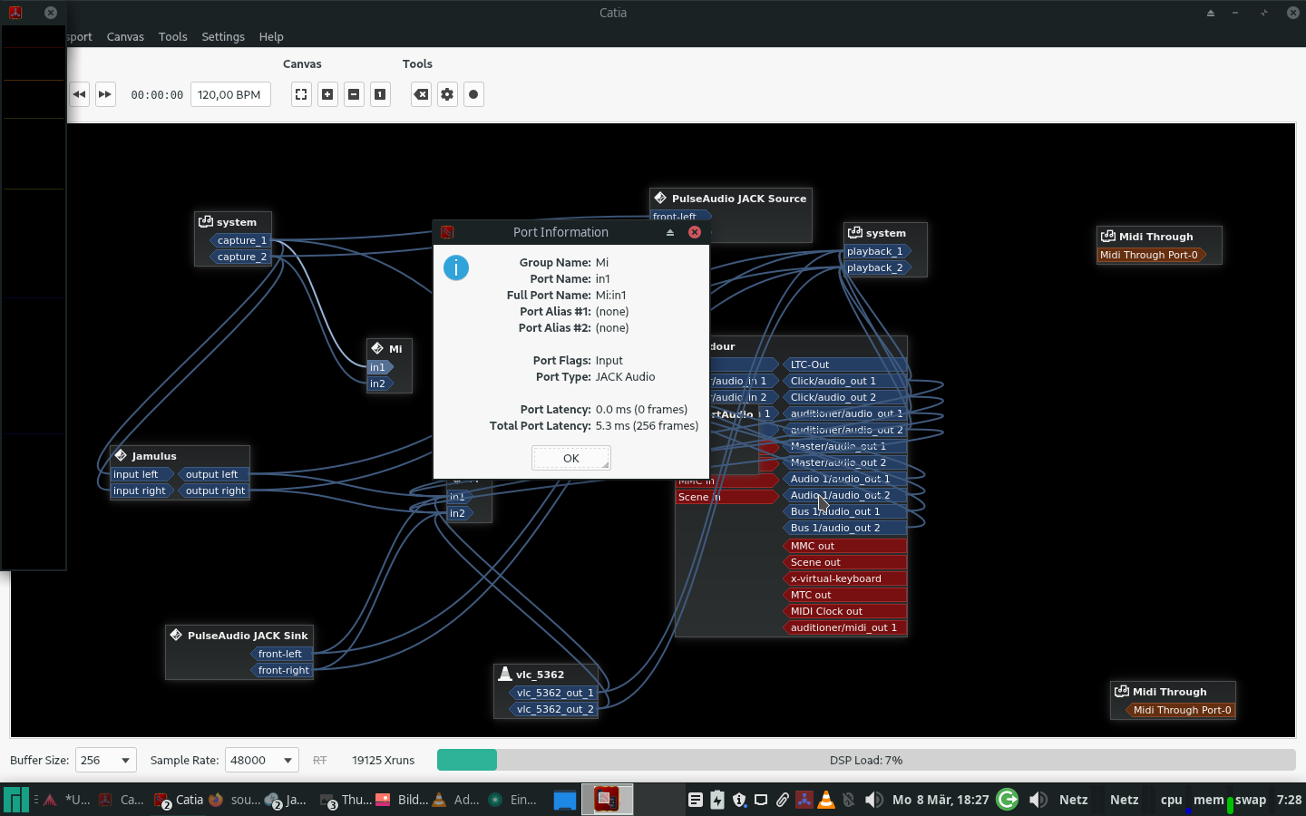Click the render/record circle icon

[473, 94]
